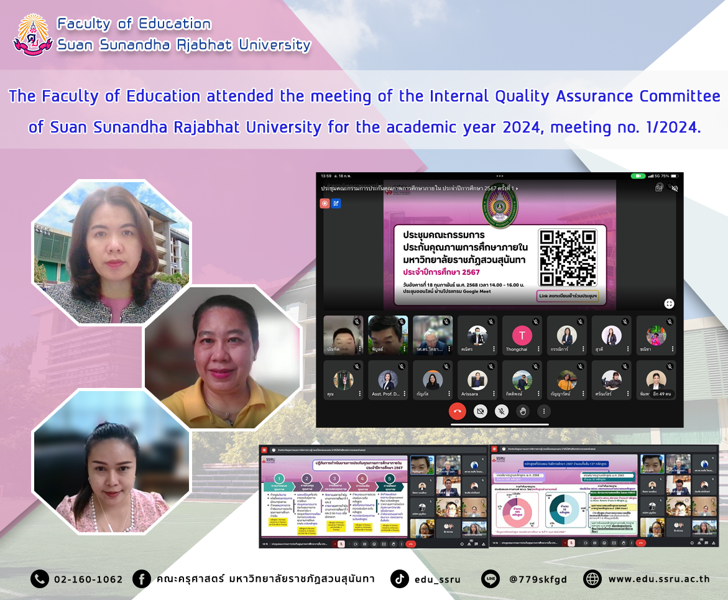728x600 pixels.
Task: End the call with red hang-up button
Action: coord(458,411)
